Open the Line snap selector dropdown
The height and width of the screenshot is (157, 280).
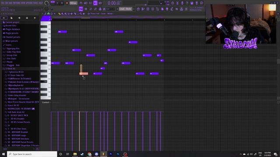point(110,9)
